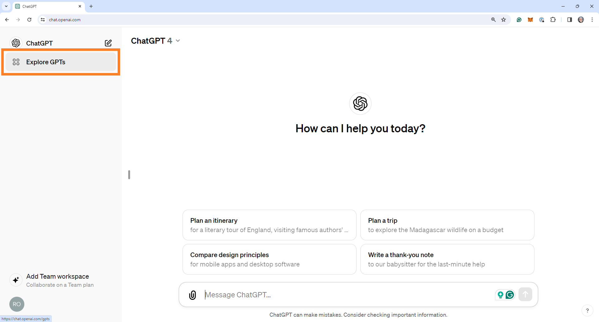Screen dimensions: 599x322
Task: Start a new chat with the pencil icon
Action: point(108,43)
